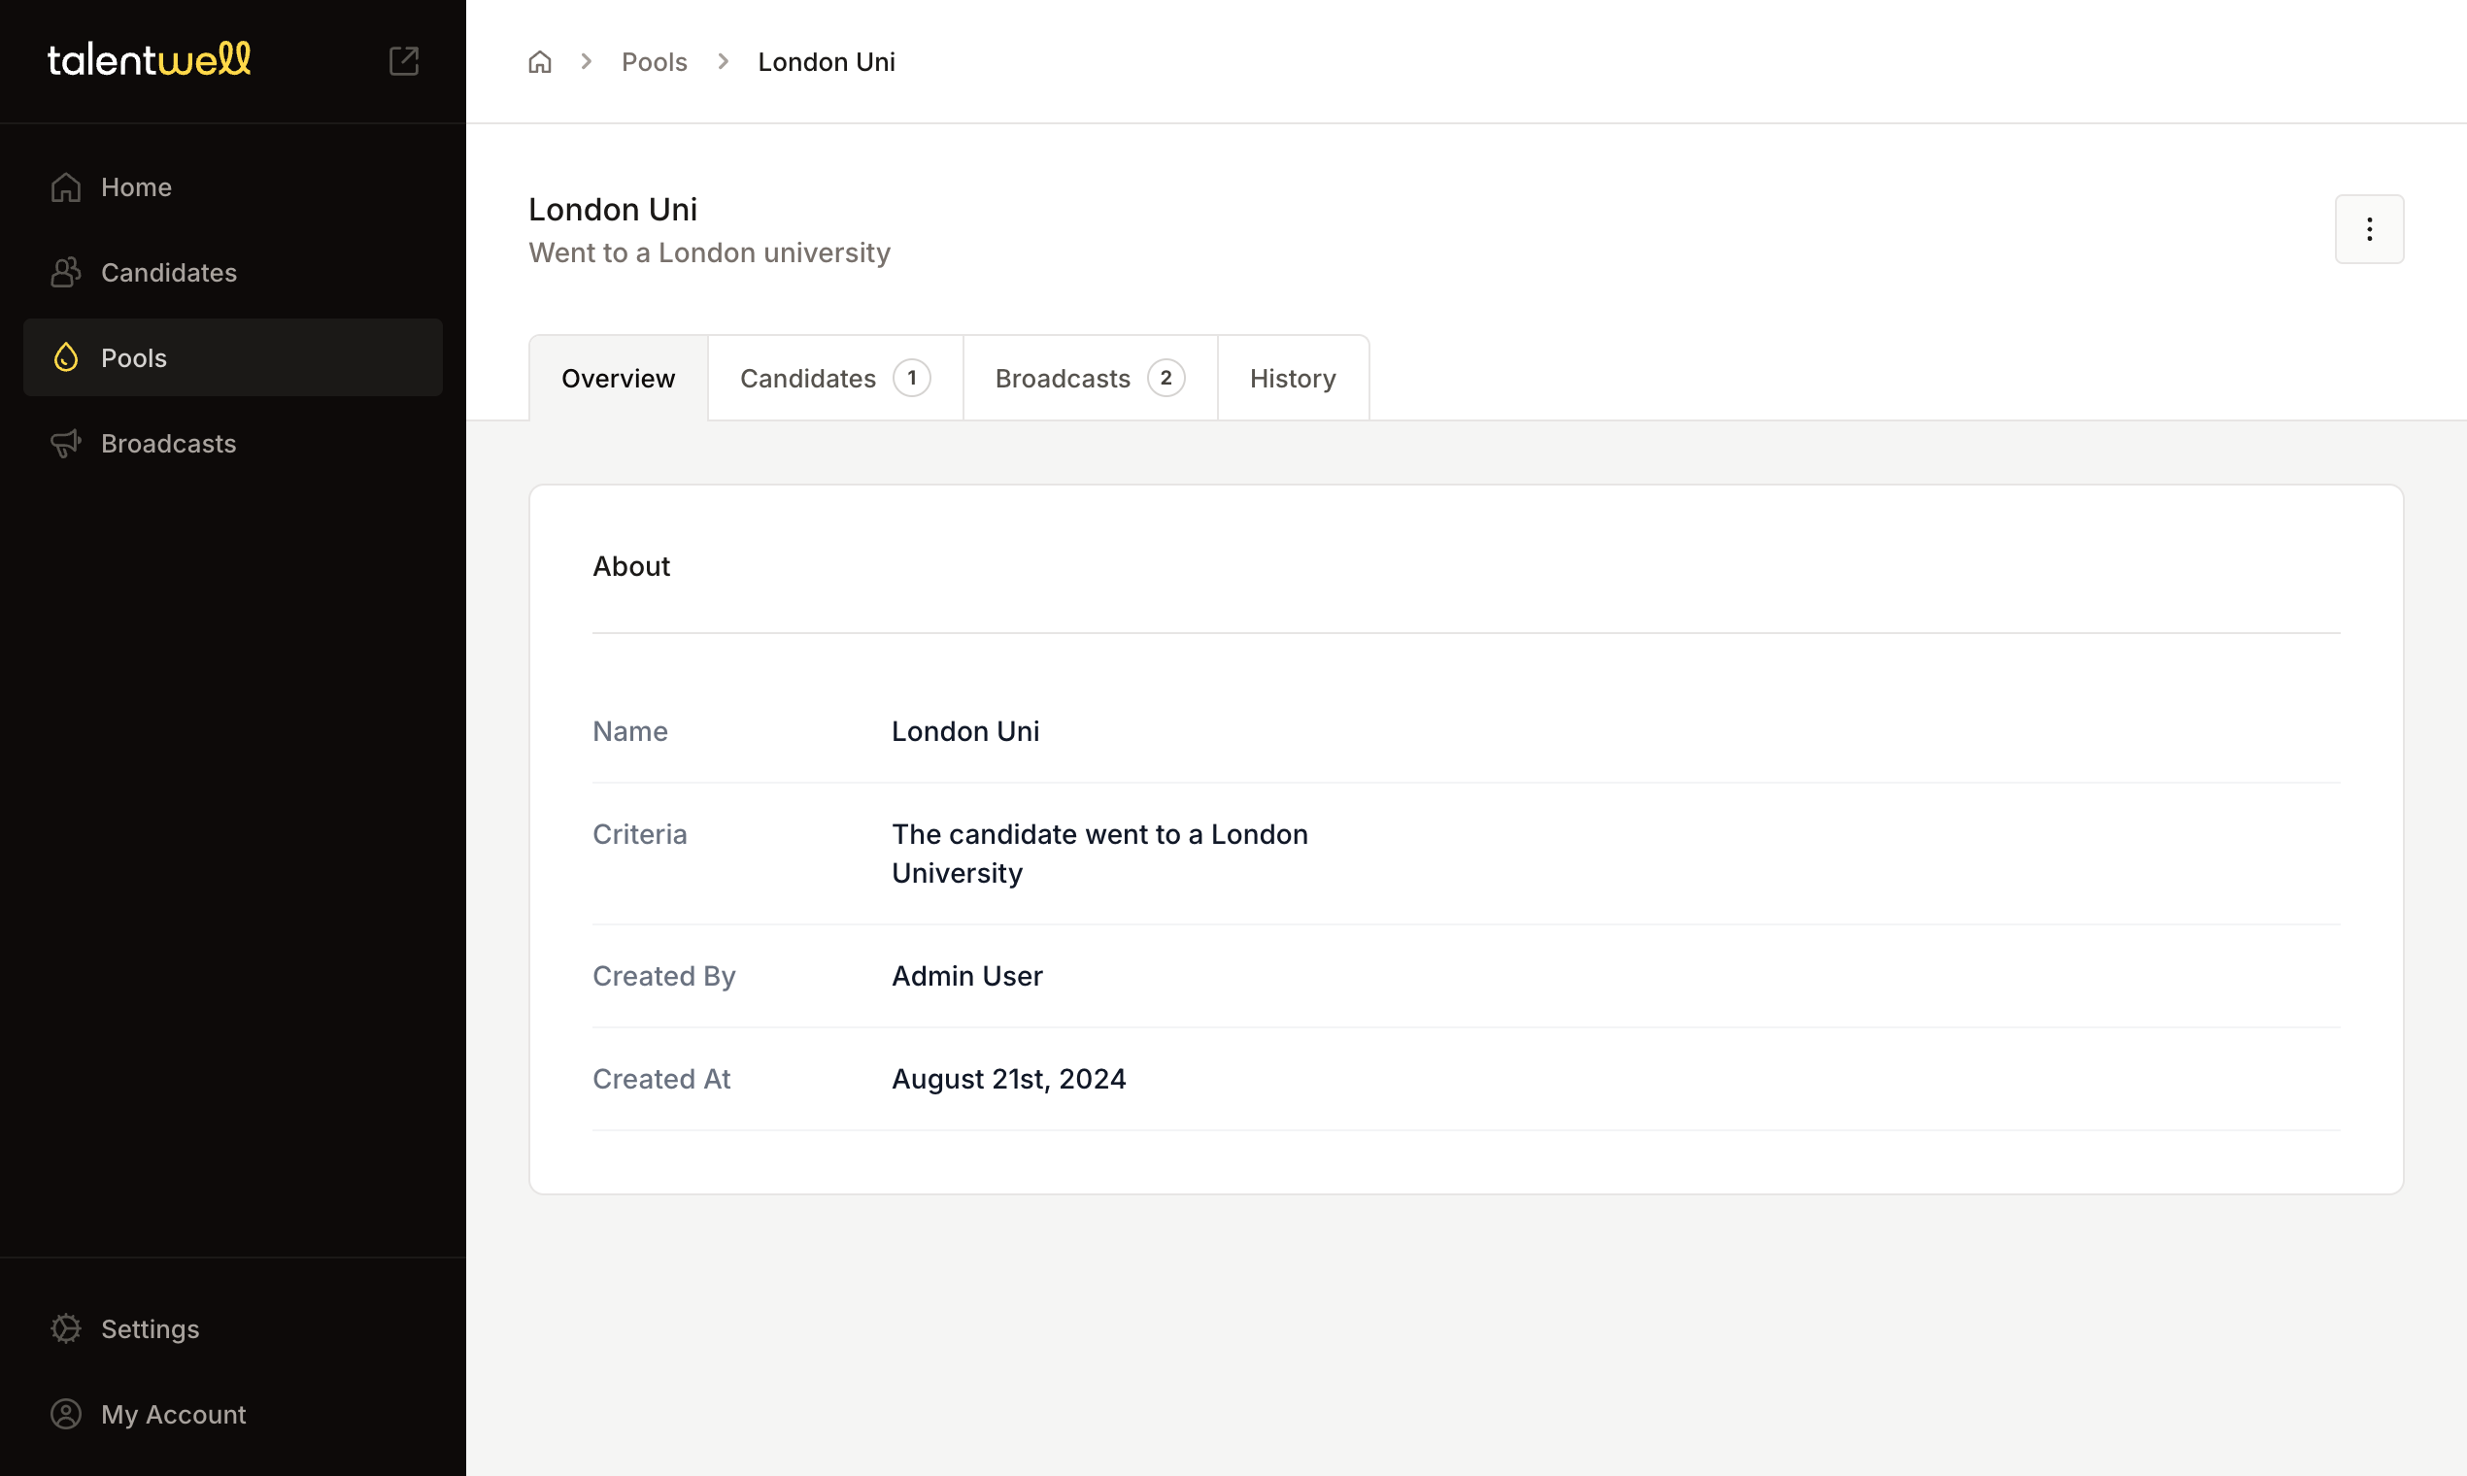Click the Candidates people icon in sidebar
The height and width of the screenshot is (1476, 2467).
click(66, 273)
